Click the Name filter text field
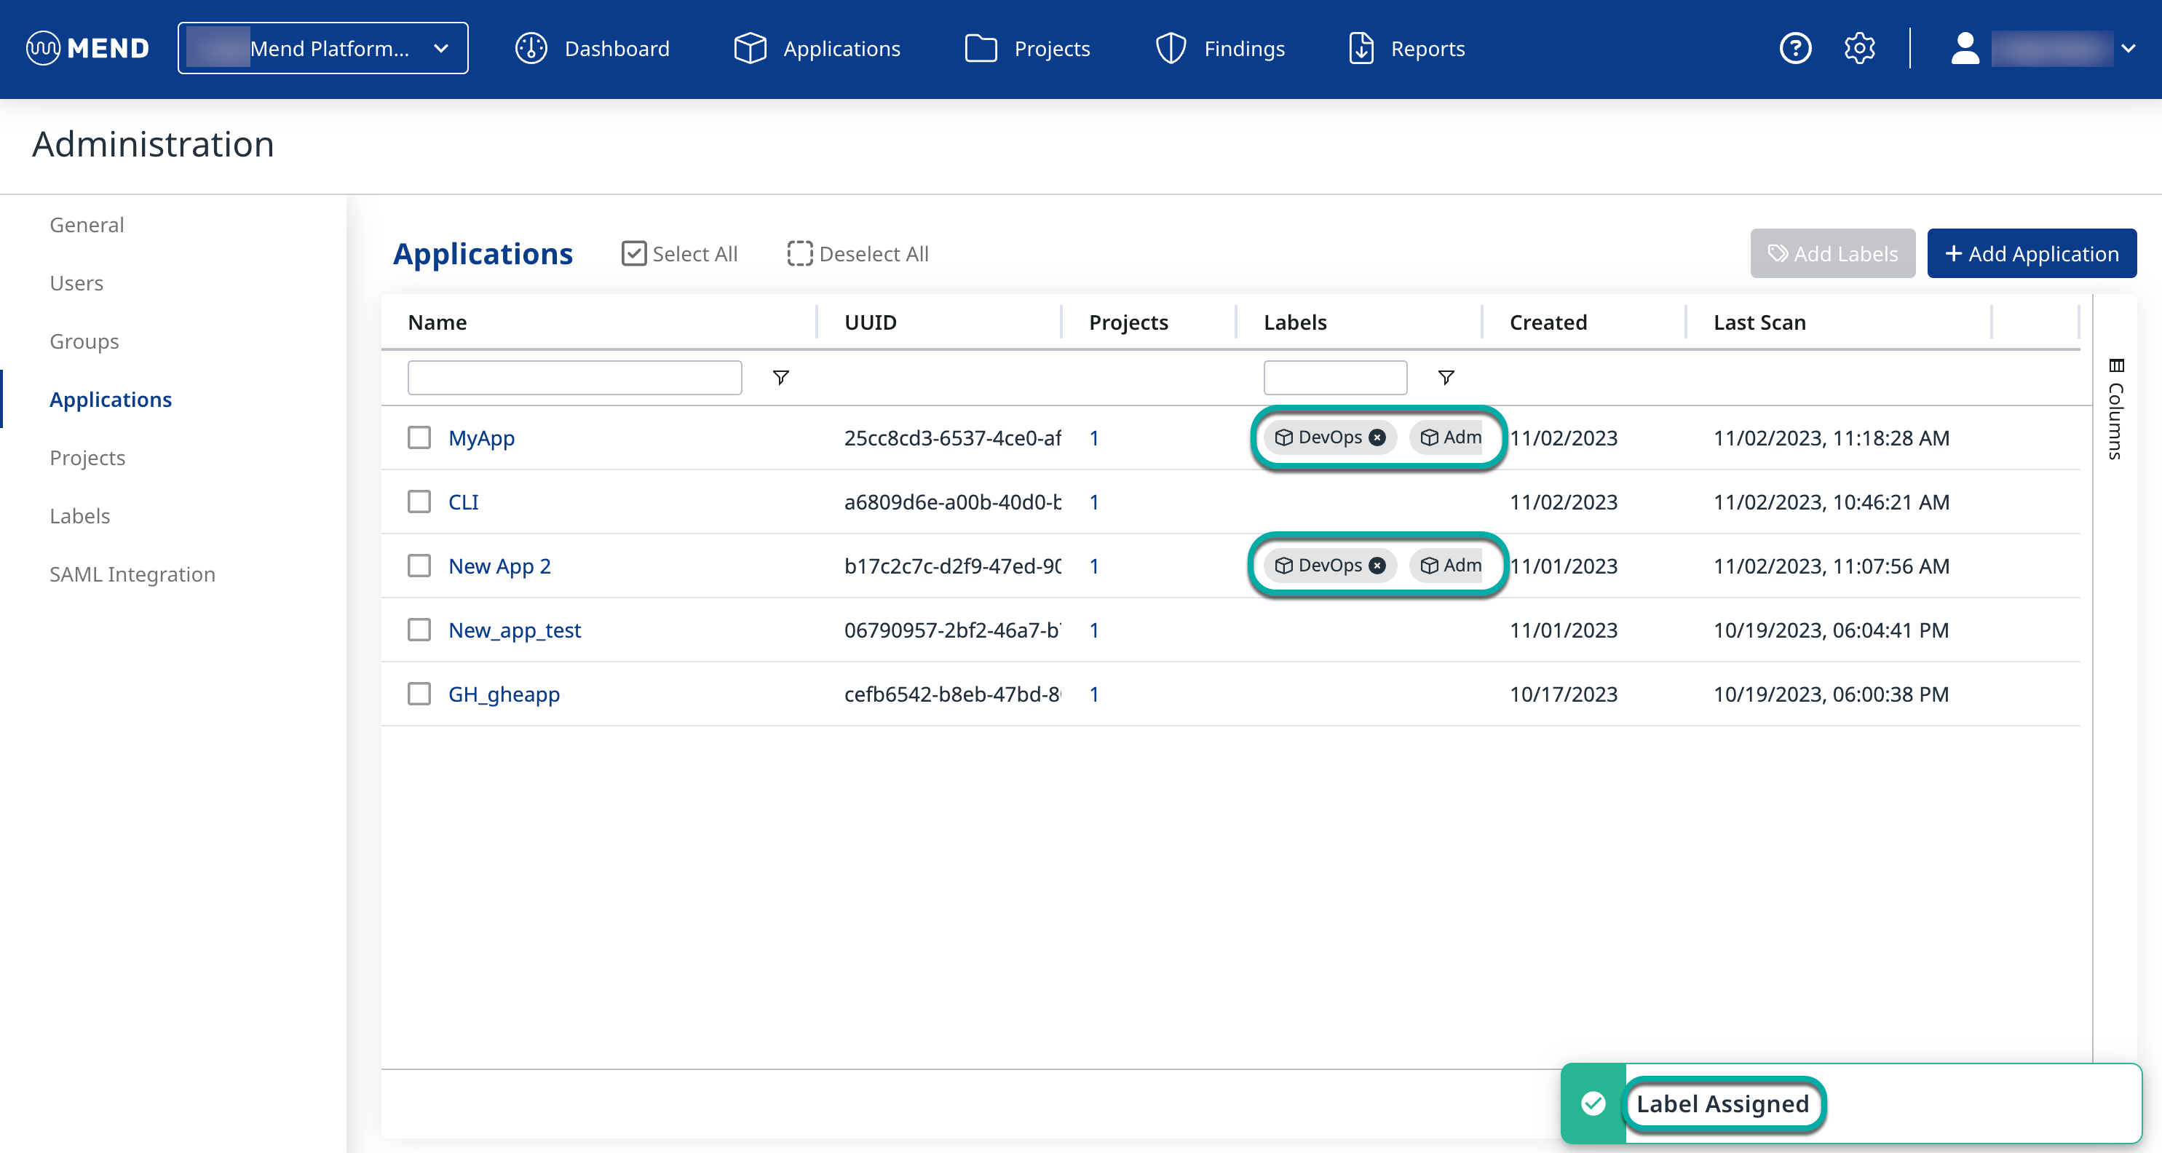The width and height of the screenshot is (2162, 1153). point(574,378)
